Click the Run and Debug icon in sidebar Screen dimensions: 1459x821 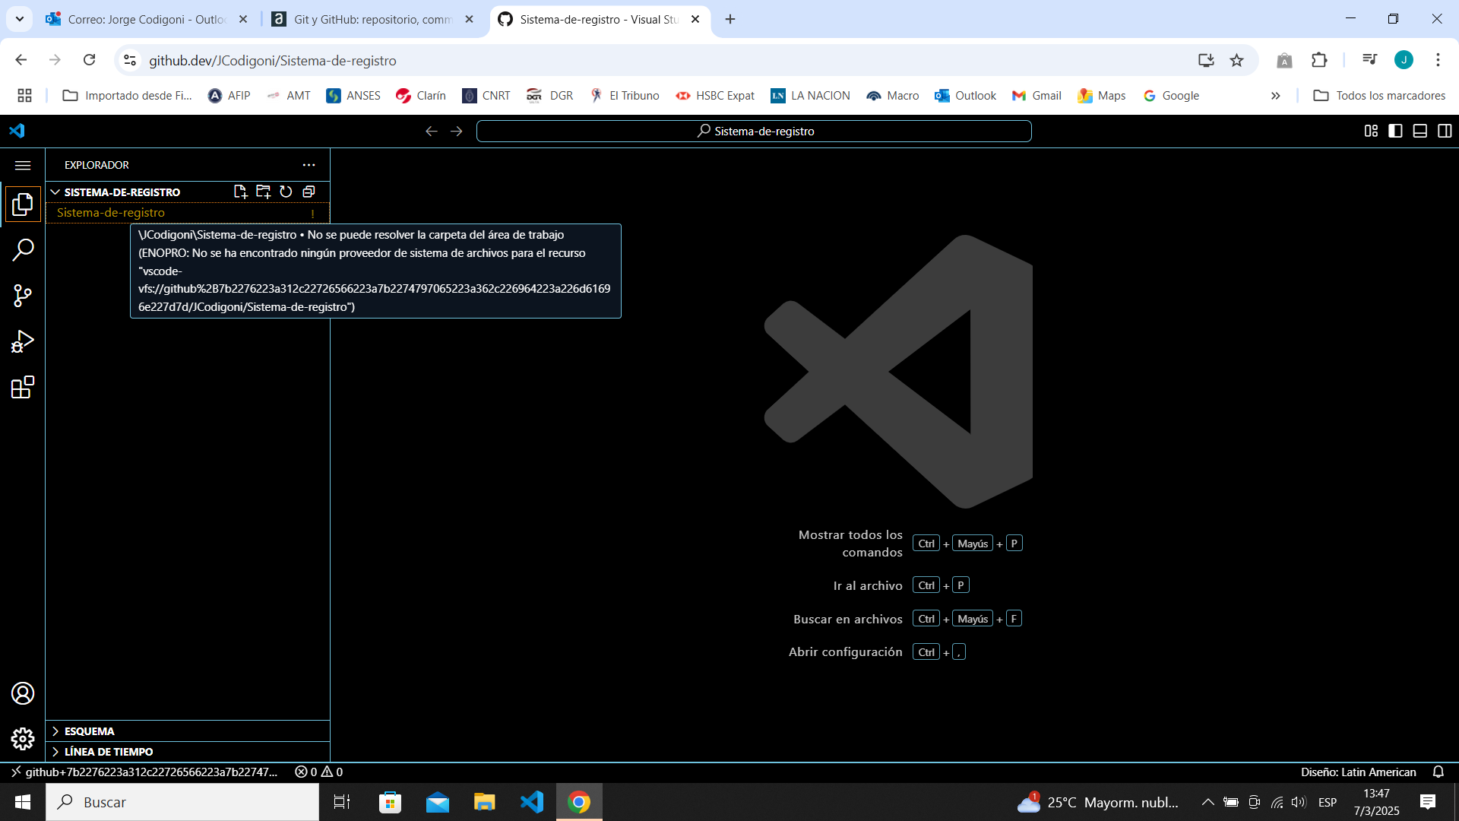(22, 342)
